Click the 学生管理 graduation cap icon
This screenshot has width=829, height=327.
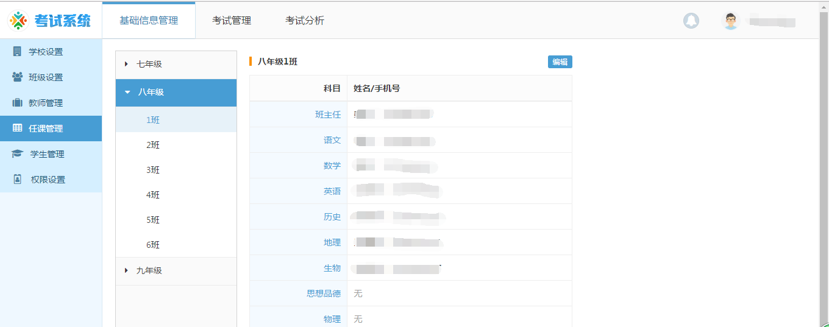pos(17,154)
